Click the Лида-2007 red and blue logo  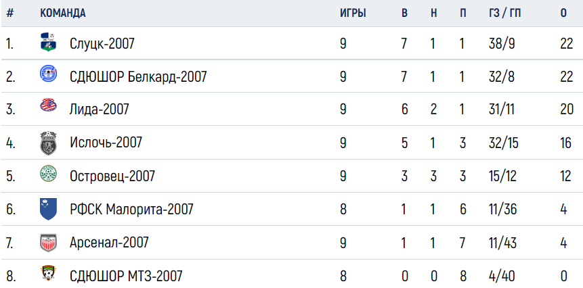tap(48, 105)
